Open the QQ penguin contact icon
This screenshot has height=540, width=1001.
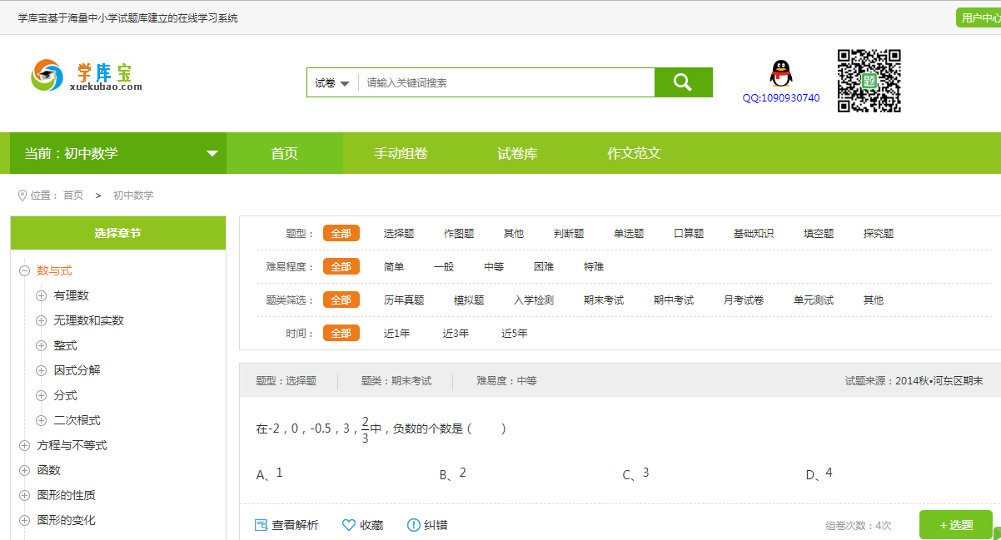point(780,73)
